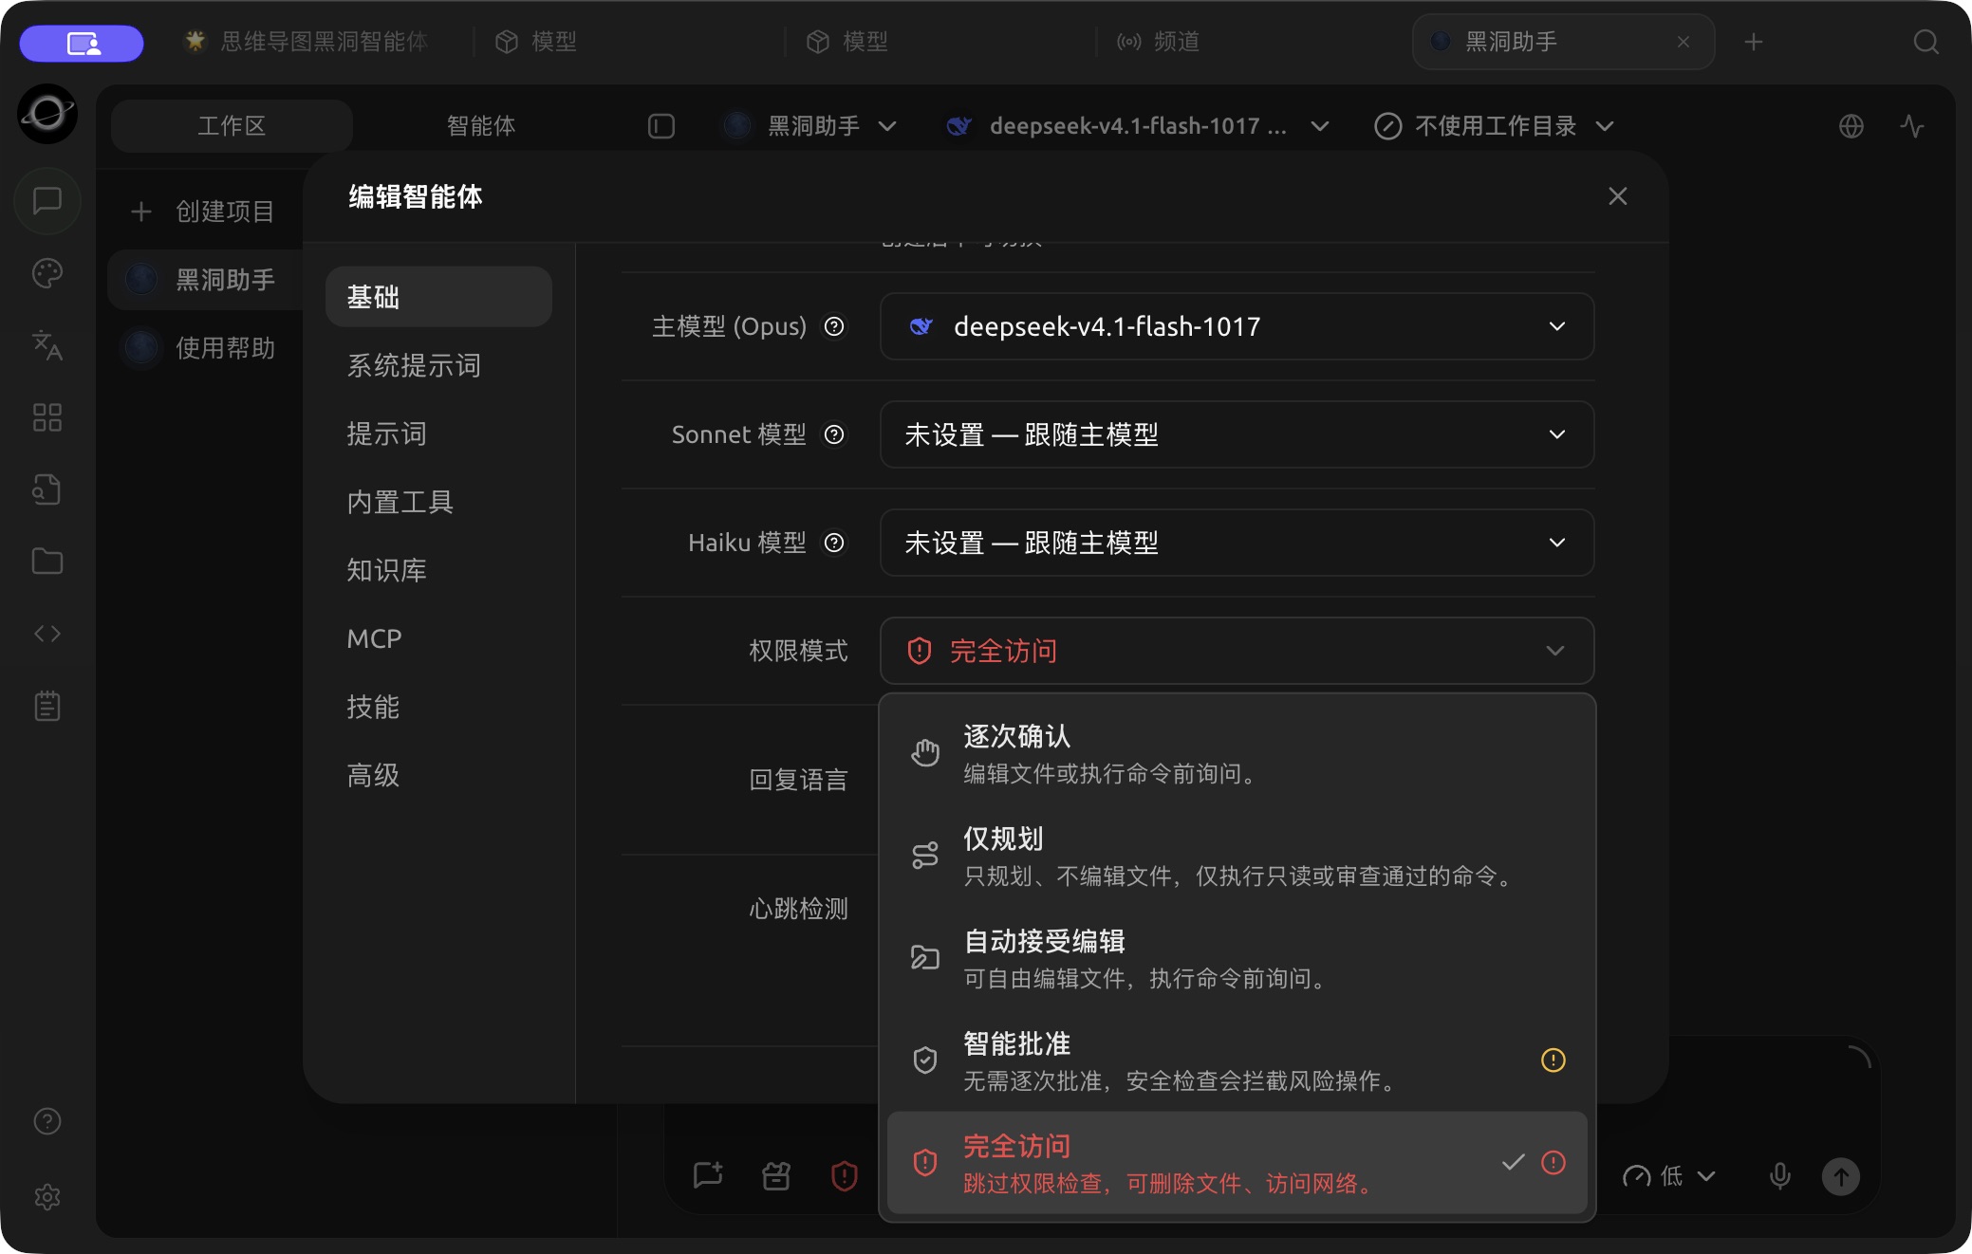The height and width of the screenshot is (1254, 1972).
Task: Collapse the 权限模式 完全访问 dropdown
Action: [1237, 651]
